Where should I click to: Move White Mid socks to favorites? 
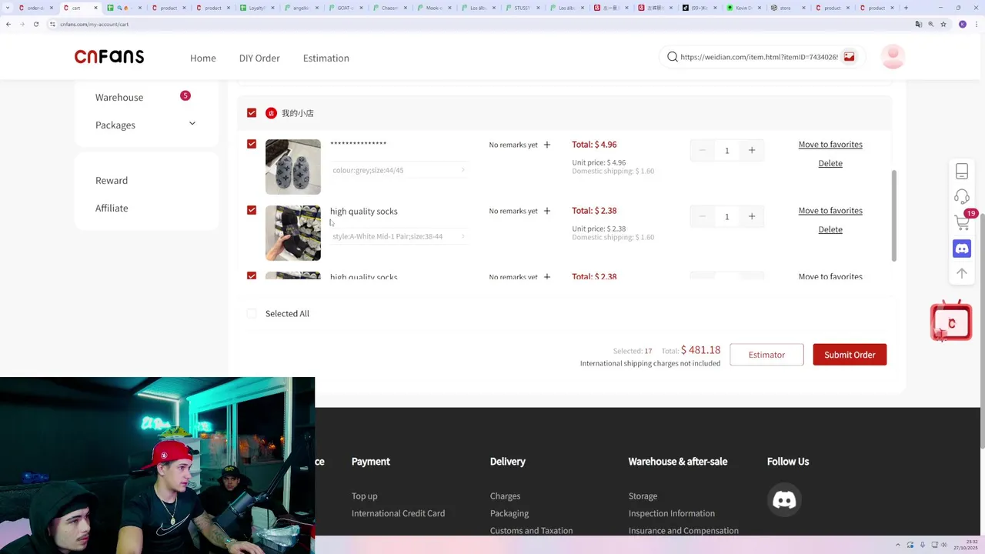tap(830, 210)
